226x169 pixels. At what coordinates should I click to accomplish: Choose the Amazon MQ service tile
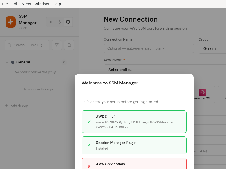202,95
